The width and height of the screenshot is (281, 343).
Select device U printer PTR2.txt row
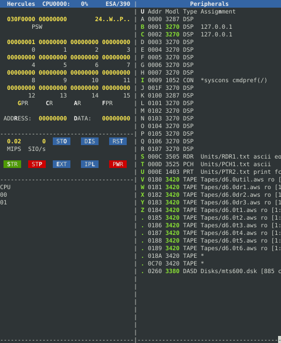pyautogui.click(x=211, y=172)
